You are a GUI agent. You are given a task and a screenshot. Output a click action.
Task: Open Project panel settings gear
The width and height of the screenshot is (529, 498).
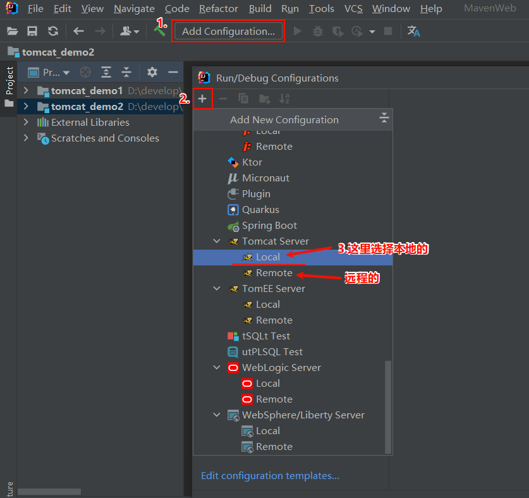(x=152, y=72)
